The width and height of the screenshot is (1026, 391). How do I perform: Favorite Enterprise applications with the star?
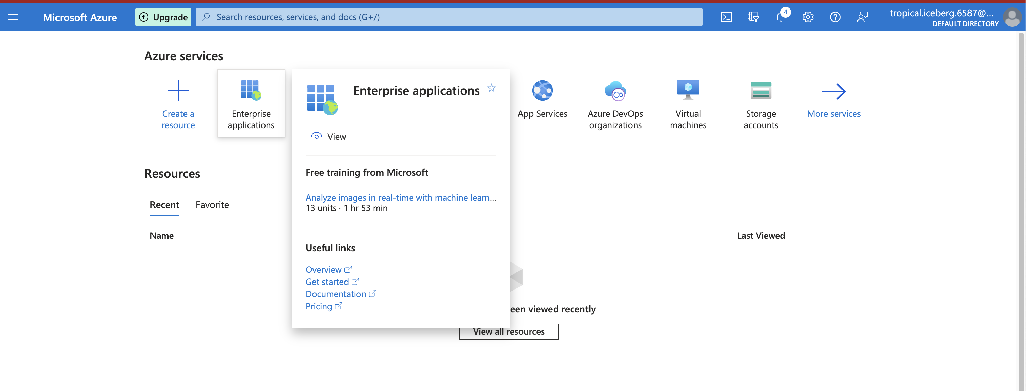pos(492,88)
